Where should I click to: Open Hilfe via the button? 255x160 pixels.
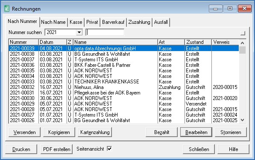coord(234,149)
